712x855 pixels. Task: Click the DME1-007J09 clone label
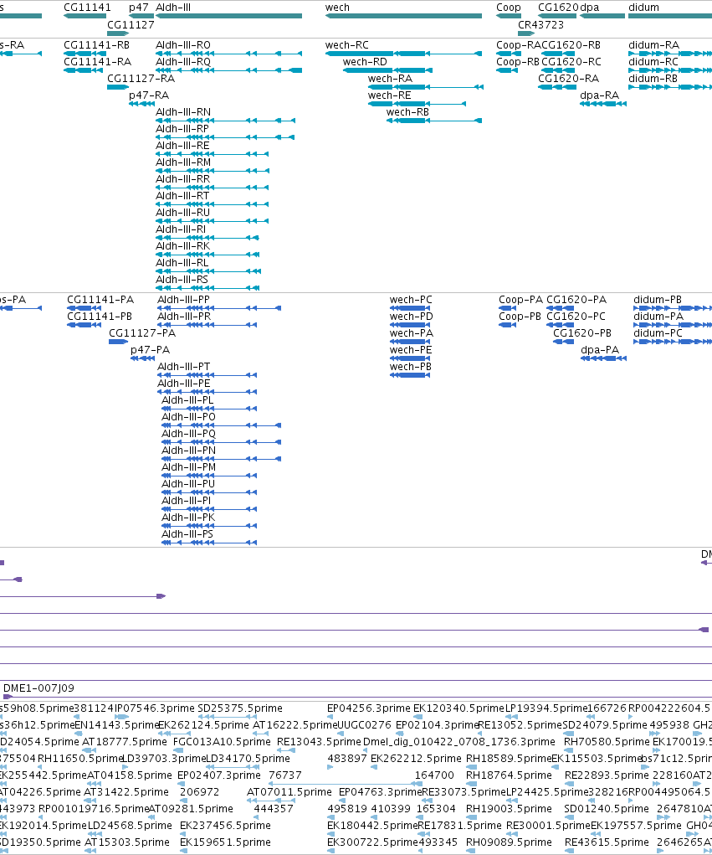pos(38,688)
